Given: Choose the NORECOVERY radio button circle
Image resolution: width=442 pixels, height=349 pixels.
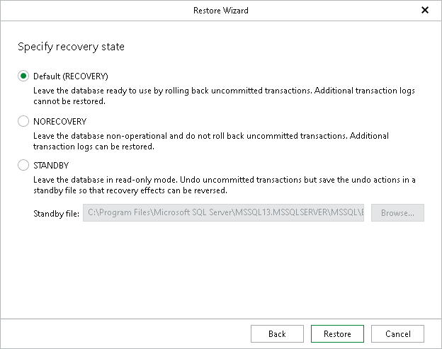Looking at the screenshot, I should [x=23, y=121].
